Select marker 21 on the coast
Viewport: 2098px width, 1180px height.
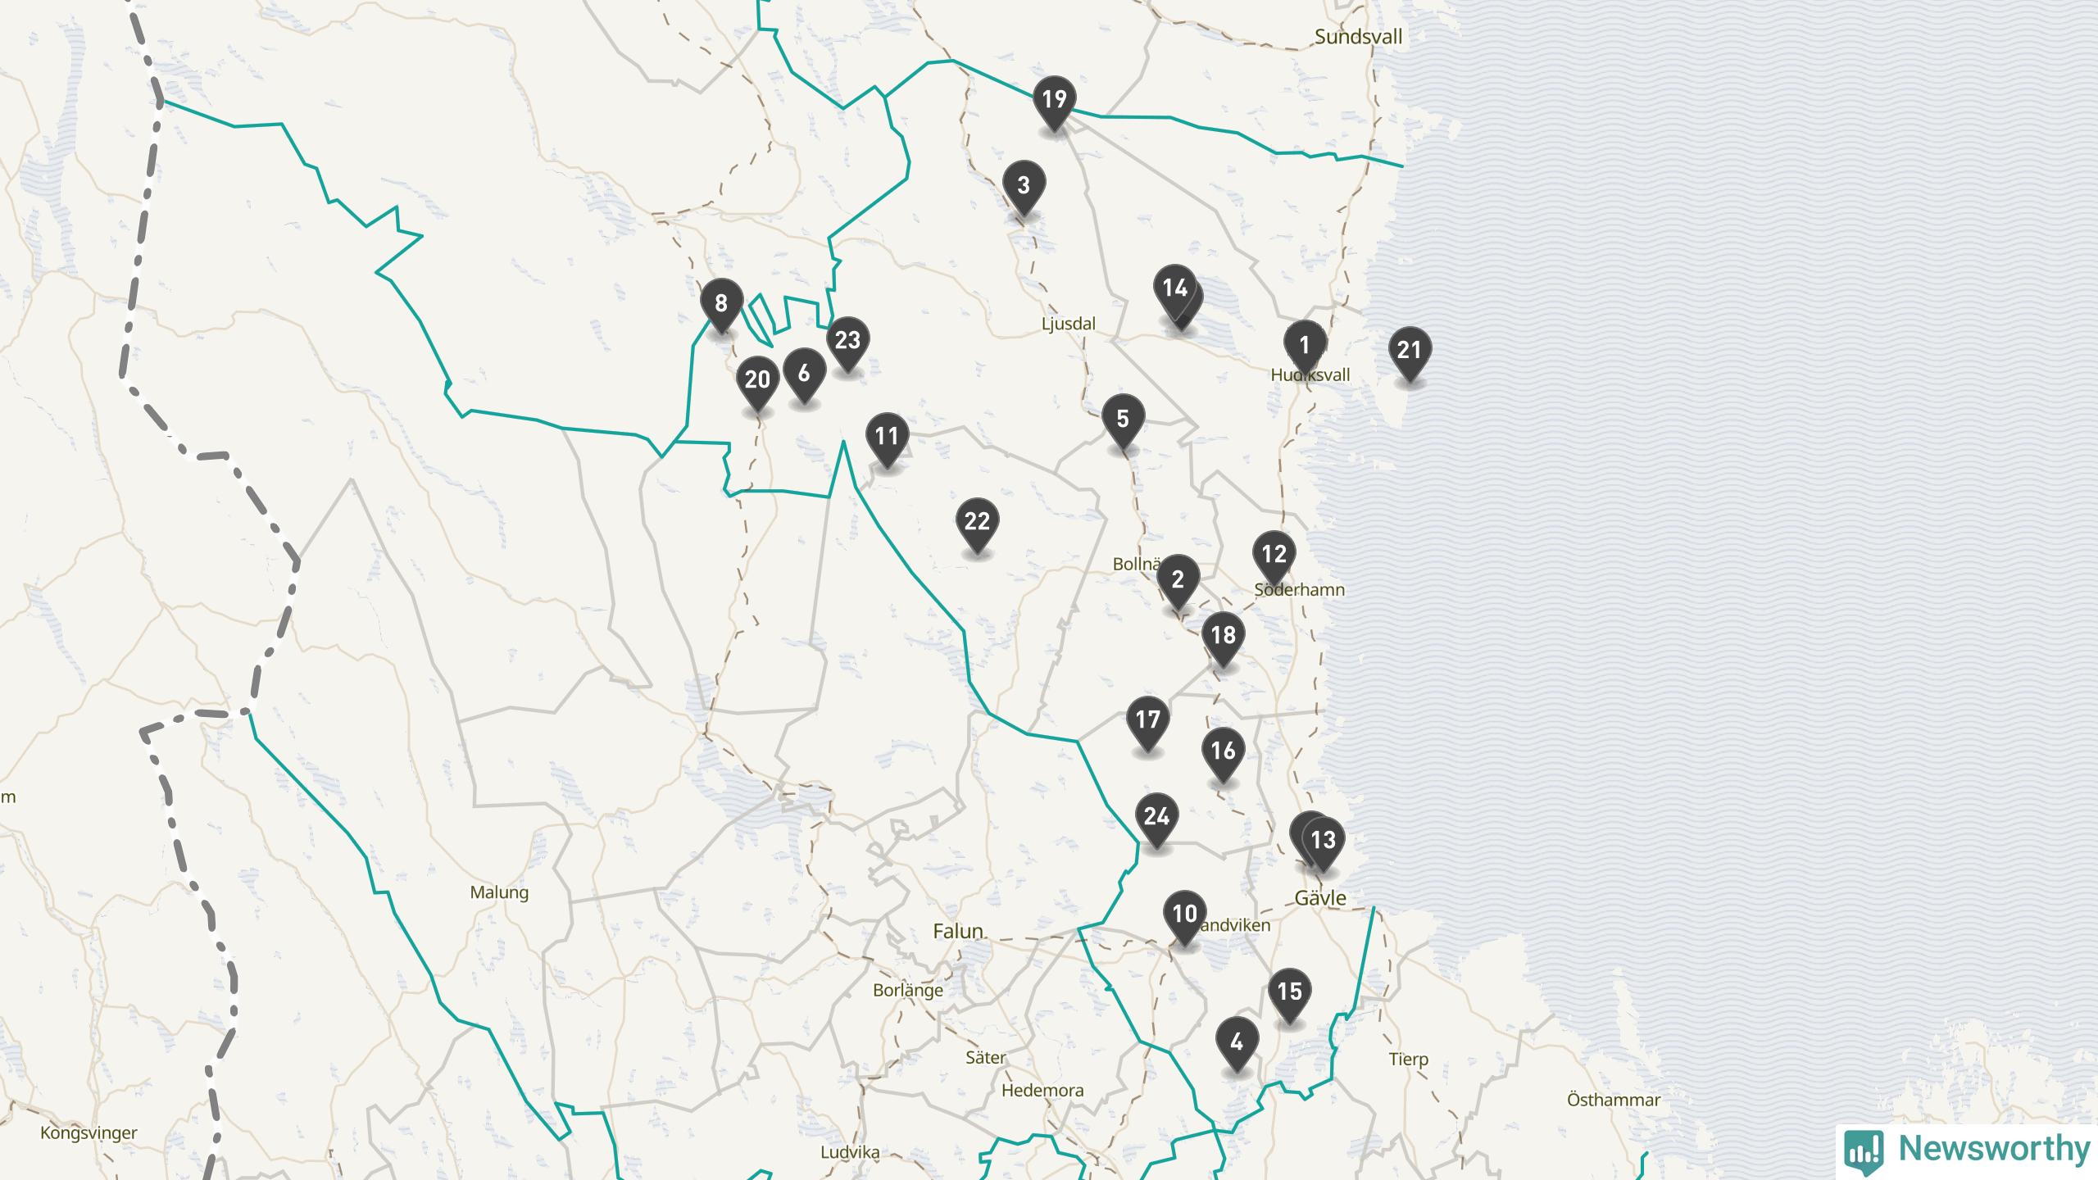(1410, 353)
